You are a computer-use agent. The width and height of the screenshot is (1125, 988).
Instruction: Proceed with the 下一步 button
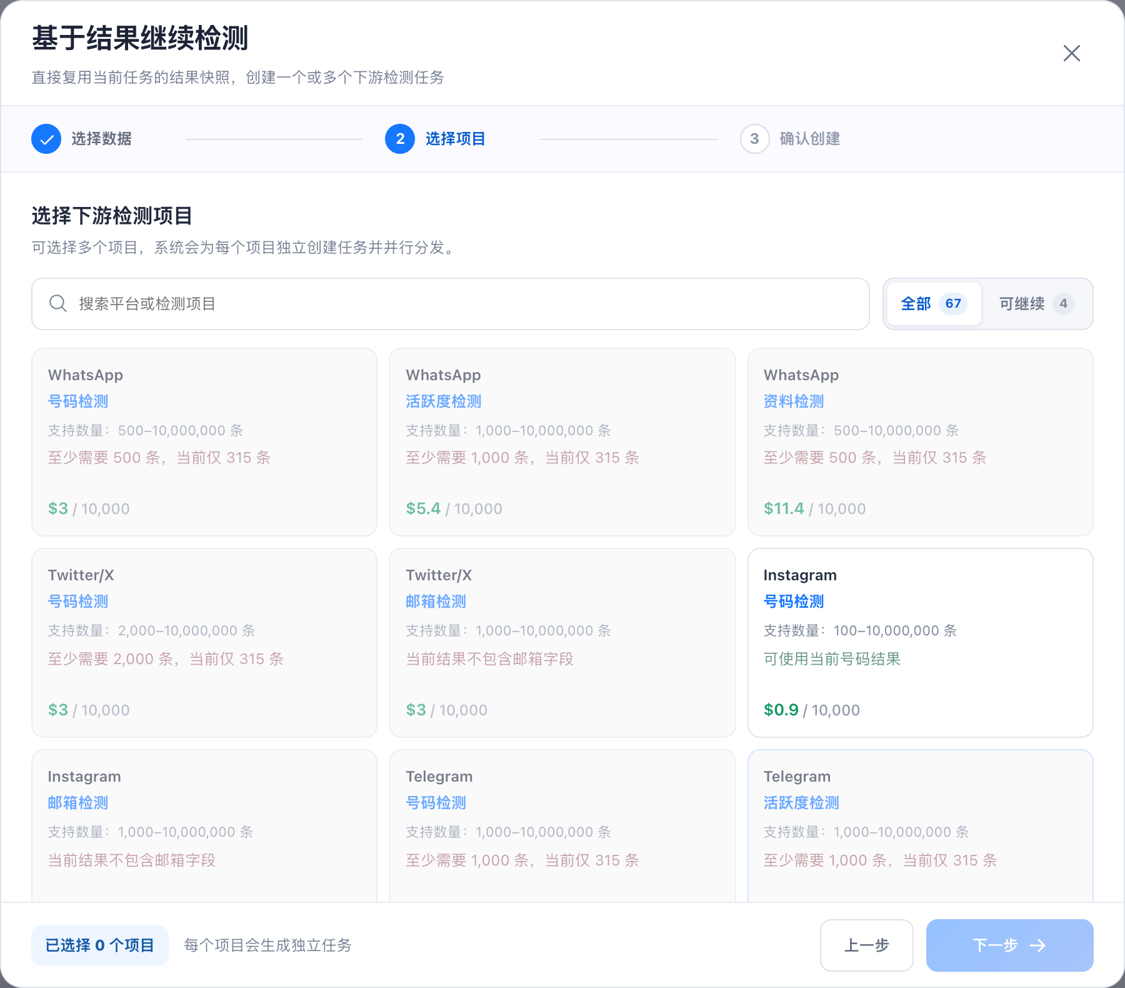point(1010,945)
